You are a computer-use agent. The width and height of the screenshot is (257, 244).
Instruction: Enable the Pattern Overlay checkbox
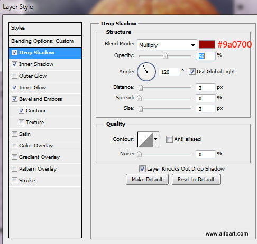click(14, 169)
